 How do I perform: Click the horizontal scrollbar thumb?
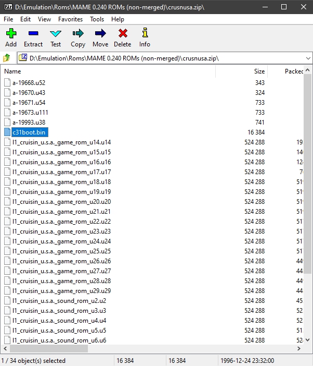click(49, 348)
